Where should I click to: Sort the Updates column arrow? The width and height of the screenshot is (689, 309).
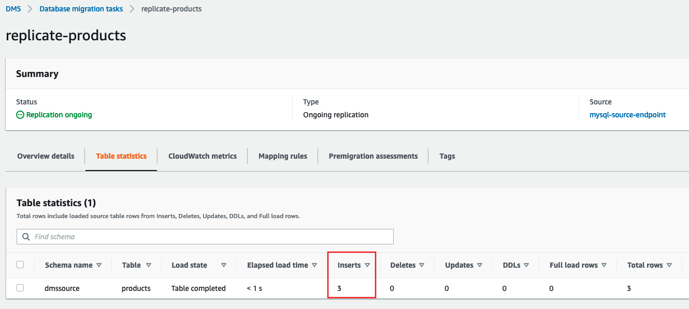point(480,265)
